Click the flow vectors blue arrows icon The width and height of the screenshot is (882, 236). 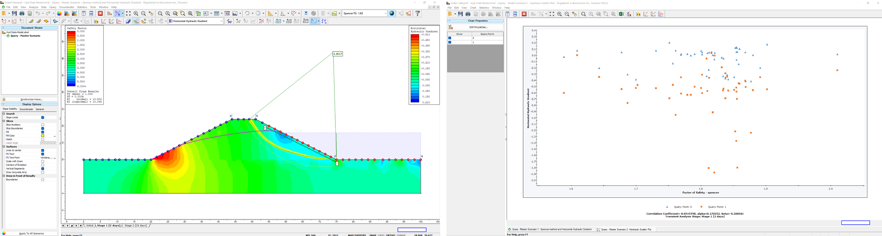(x=324, y=21)
